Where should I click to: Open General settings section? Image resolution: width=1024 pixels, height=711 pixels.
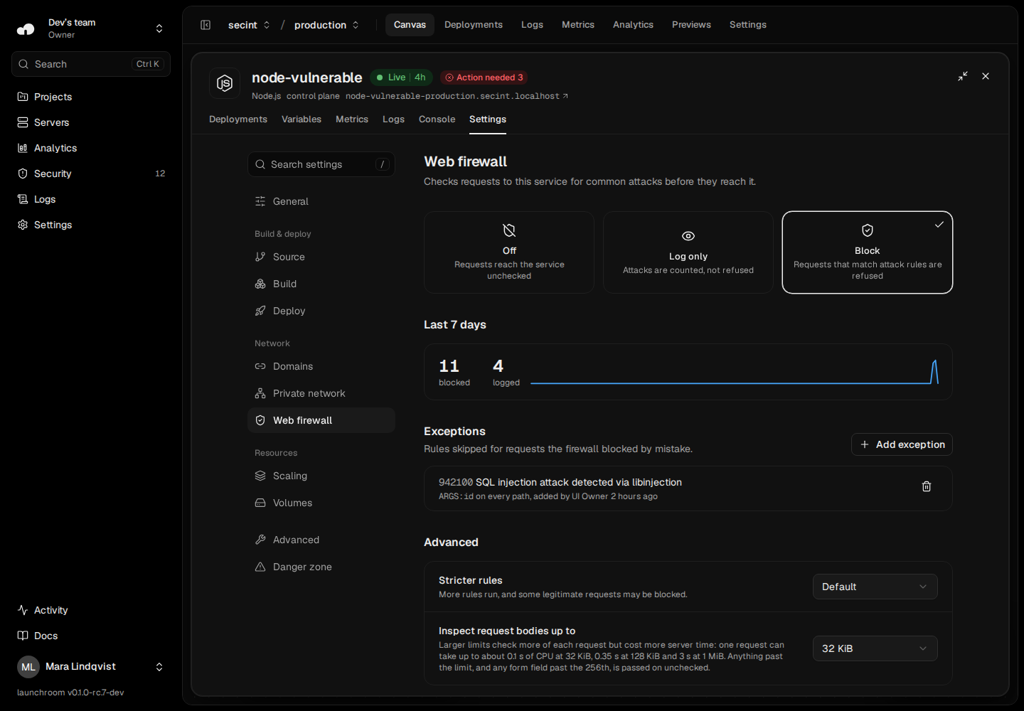(x=321, y=201)
